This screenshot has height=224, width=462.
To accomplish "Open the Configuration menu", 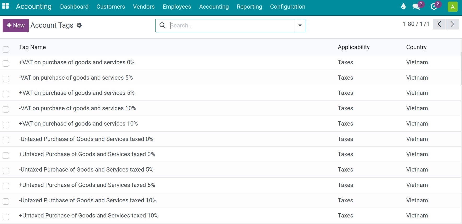I will tap(288, 7).
